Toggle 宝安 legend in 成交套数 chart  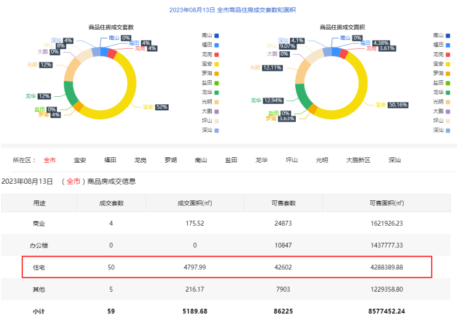[210, 64]
